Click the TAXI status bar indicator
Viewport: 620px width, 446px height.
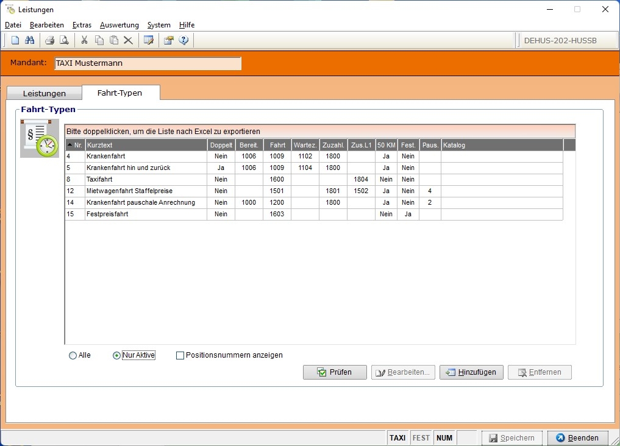tap(397, 437)
